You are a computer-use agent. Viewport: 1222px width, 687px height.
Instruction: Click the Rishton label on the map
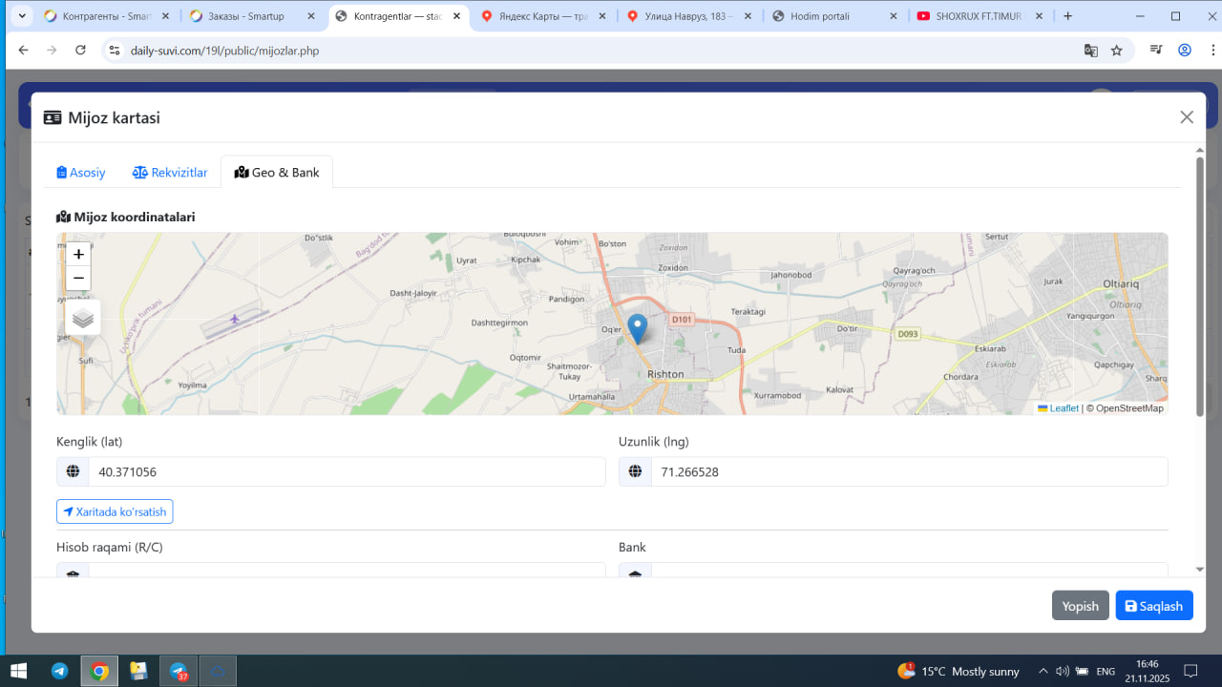[x=665, y=374]
